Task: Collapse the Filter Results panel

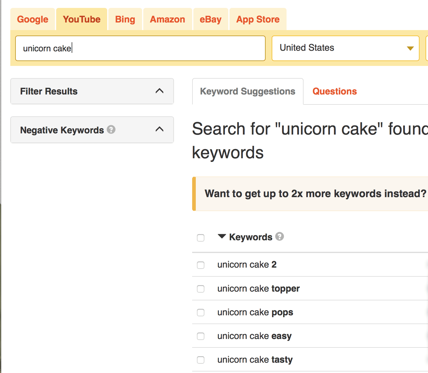Action: [x=92, y=91]
